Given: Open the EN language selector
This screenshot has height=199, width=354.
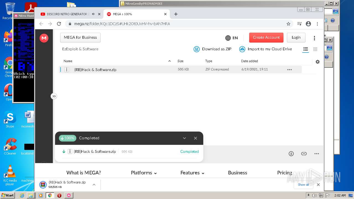Looking at the screenshot, I should tap(232, 38).
